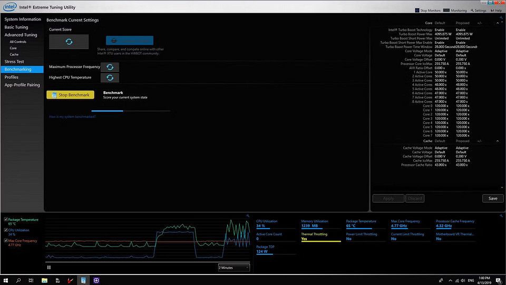
Task: Pause the monitoring graph
Action: tap(49, 268)
